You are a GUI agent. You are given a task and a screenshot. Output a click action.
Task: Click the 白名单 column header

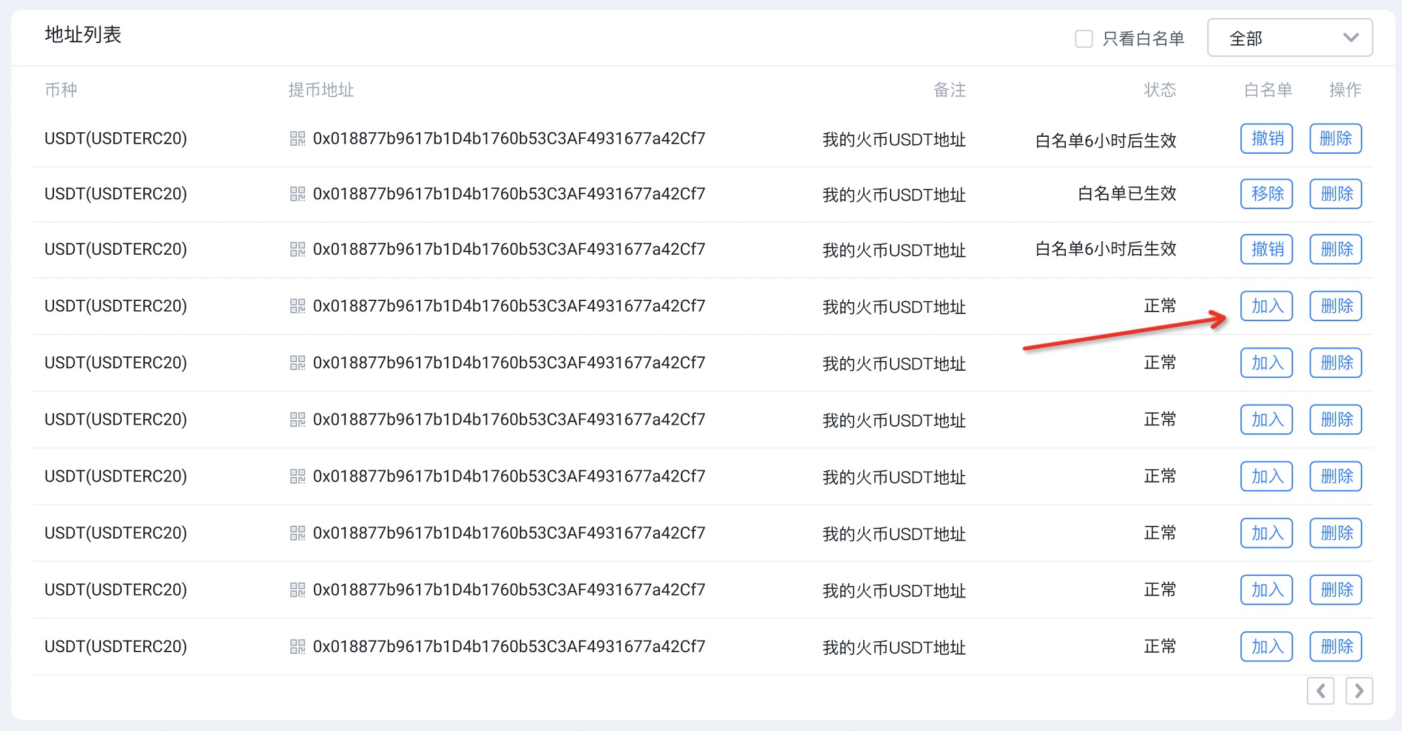coord(1268,89)
